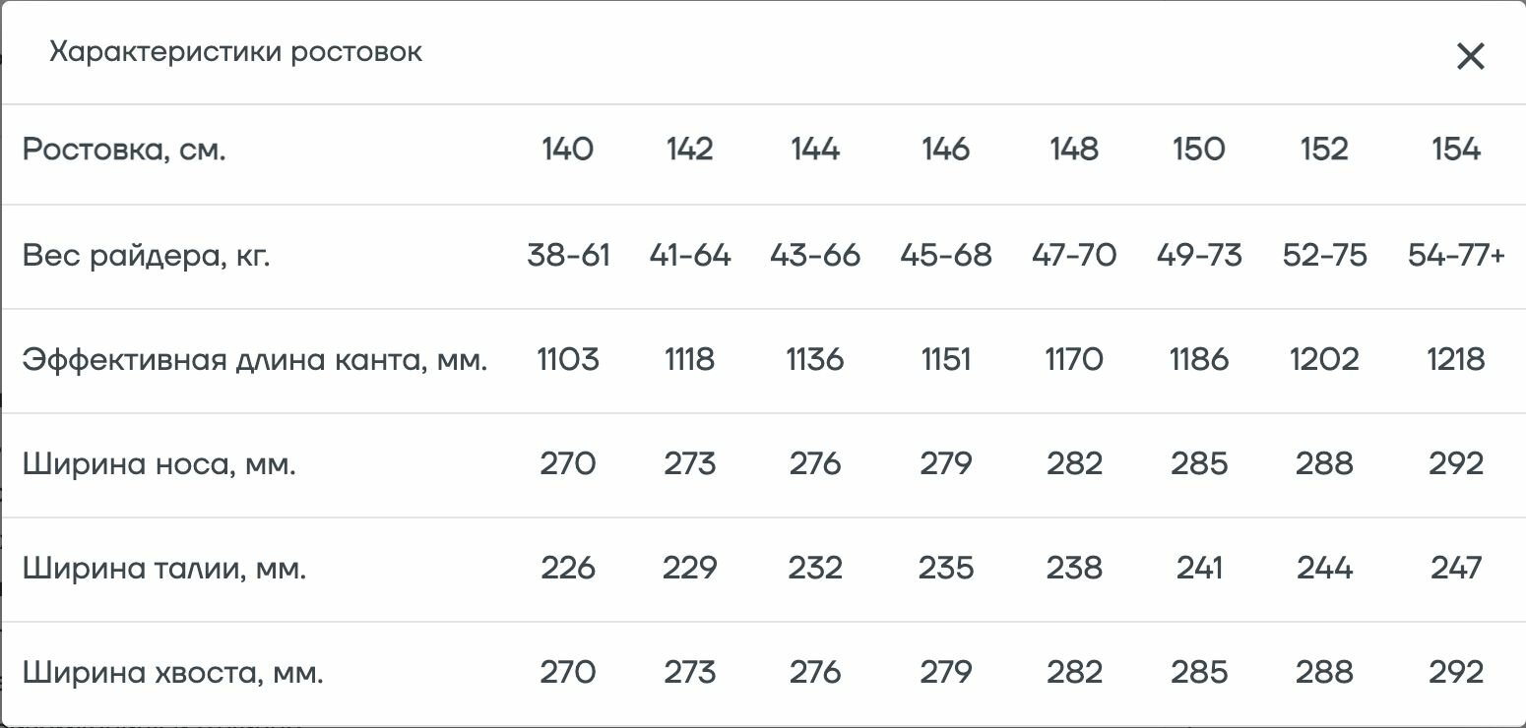The height and width of the screenshot is (728, 1526).
Task: Click the 'Ширина талии, мм.' row label
Action: click(x=164, y=569)
